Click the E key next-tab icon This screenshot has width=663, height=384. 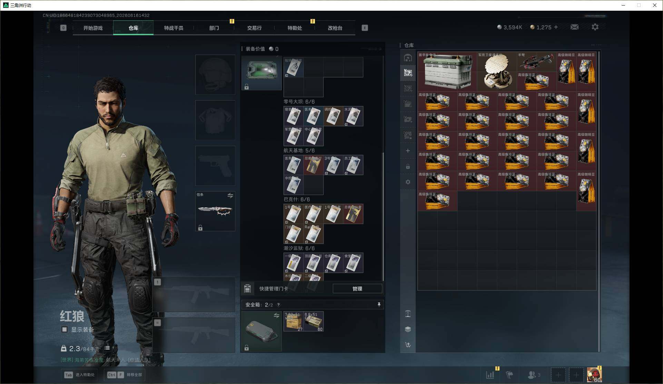point(365,28)
